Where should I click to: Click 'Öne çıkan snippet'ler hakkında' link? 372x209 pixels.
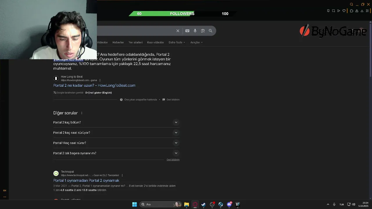tap(141, 100)
